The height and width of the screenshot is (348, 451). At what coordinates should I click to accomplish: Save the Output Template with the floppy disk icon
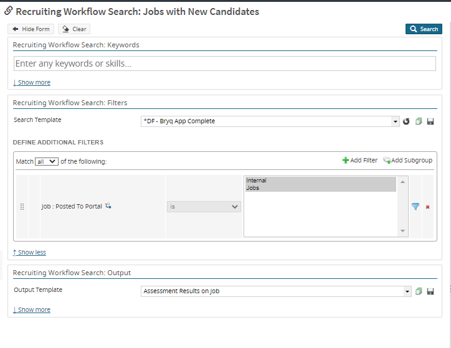point(430,291)
